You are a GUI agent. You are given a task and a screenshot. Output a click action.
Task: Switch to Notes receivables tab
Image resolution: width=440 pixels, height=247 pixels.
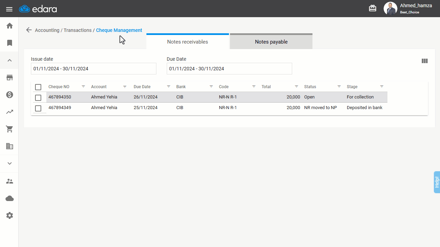[x=188, y=42]
